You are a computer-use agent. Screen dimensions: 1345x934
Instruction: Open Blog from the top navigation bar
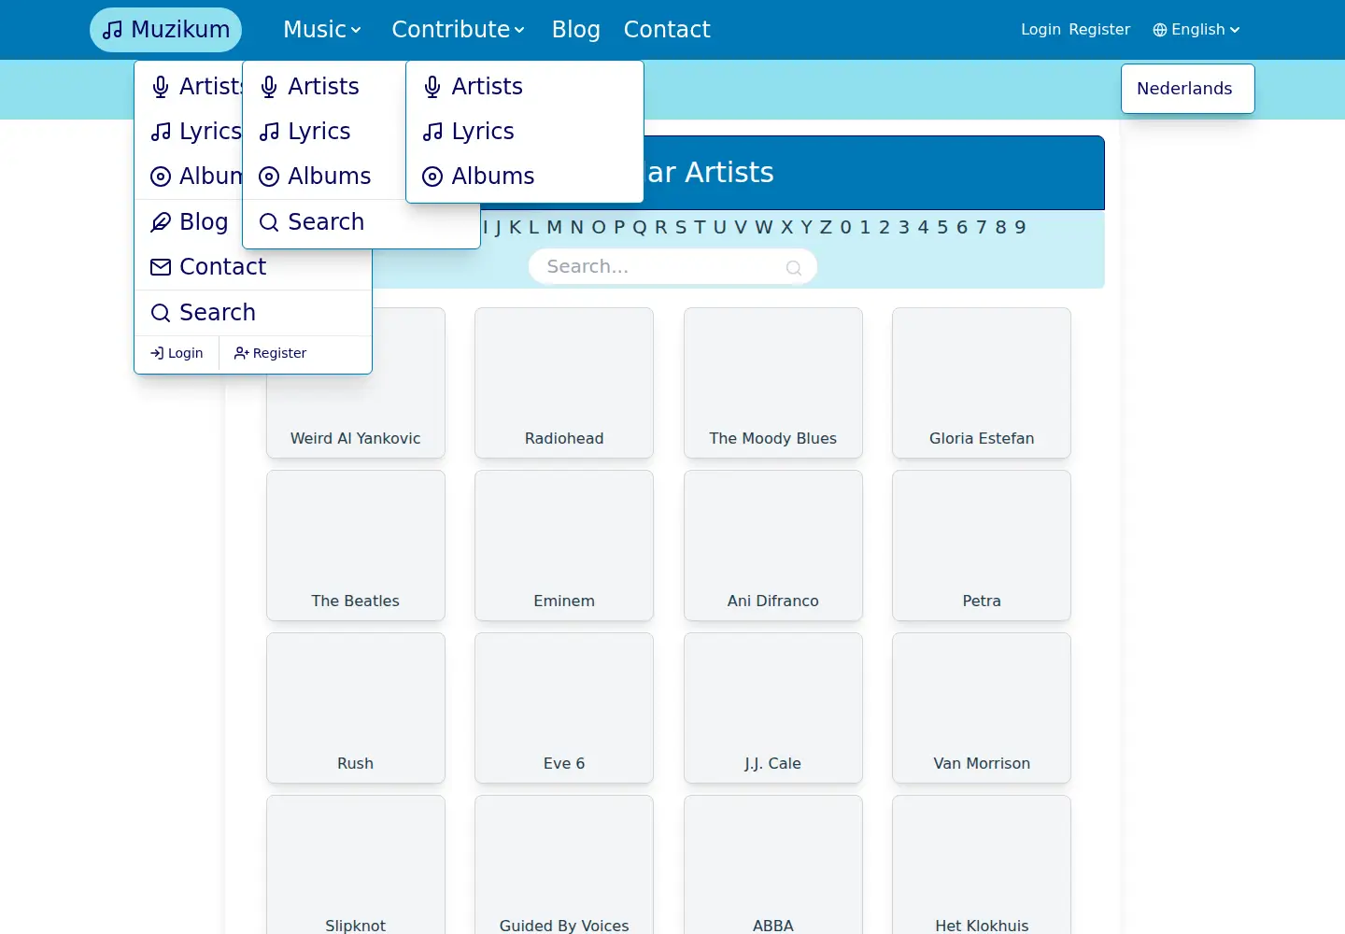click(576, 30)
